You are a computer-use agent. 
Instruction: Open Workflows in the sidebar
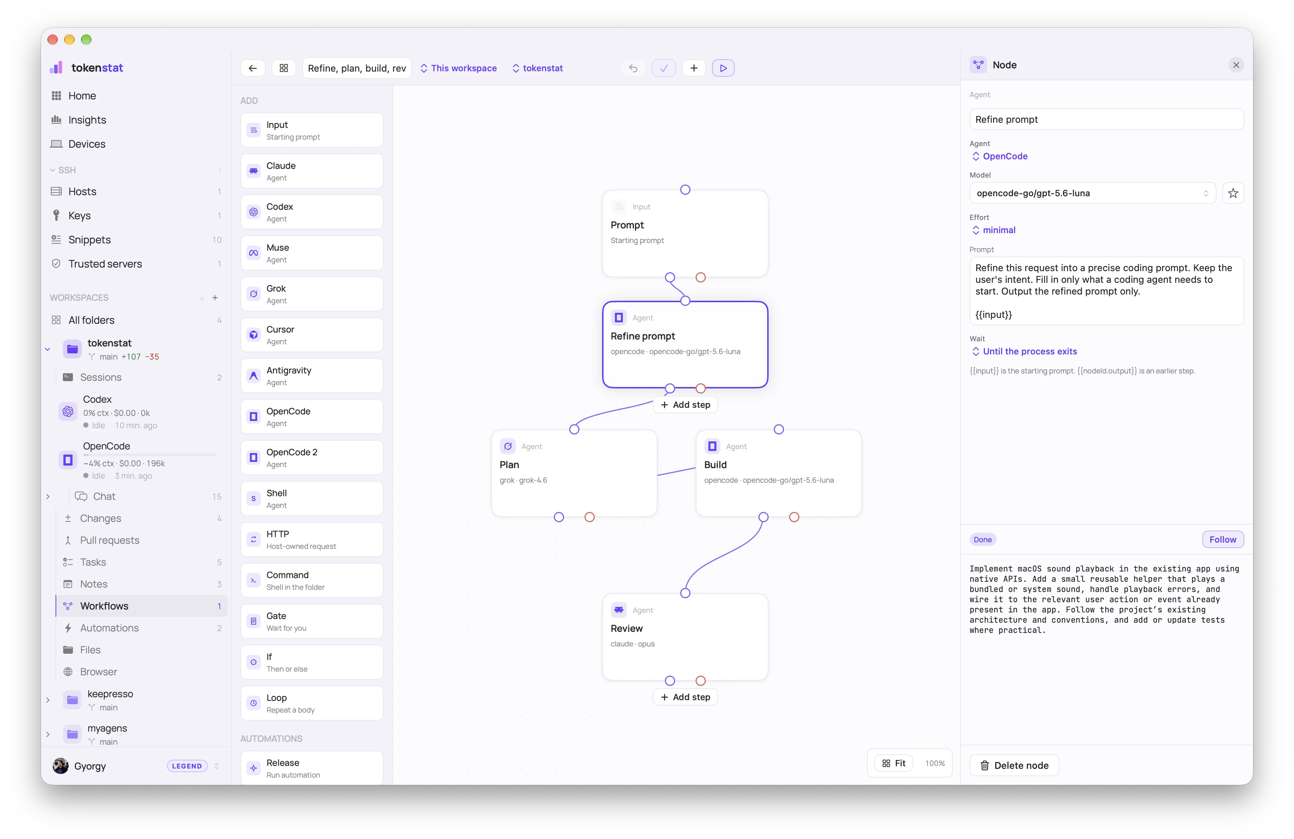pos(141,606)
